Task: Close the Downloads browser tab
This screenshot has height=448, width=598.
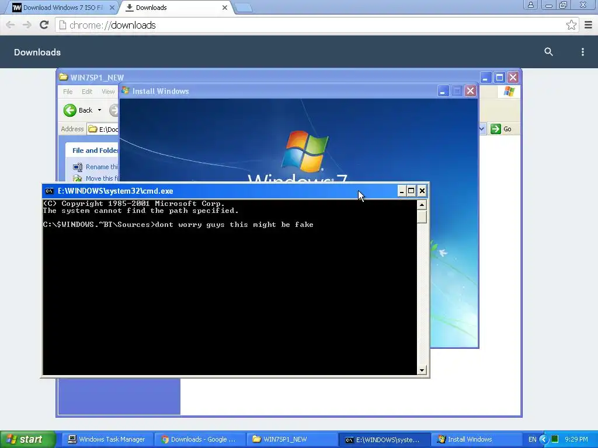Action: click(x=225, y=8)
